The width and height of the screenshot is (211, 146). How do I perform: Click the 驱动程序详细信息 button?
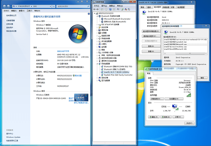(x=151, y=31)
